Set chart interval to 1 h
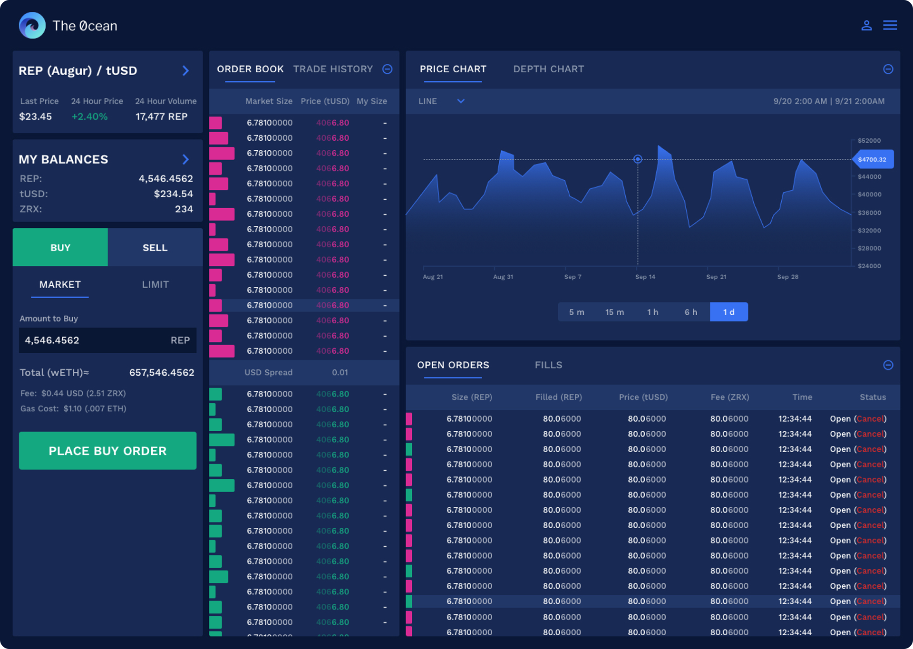 click(653, 312)
